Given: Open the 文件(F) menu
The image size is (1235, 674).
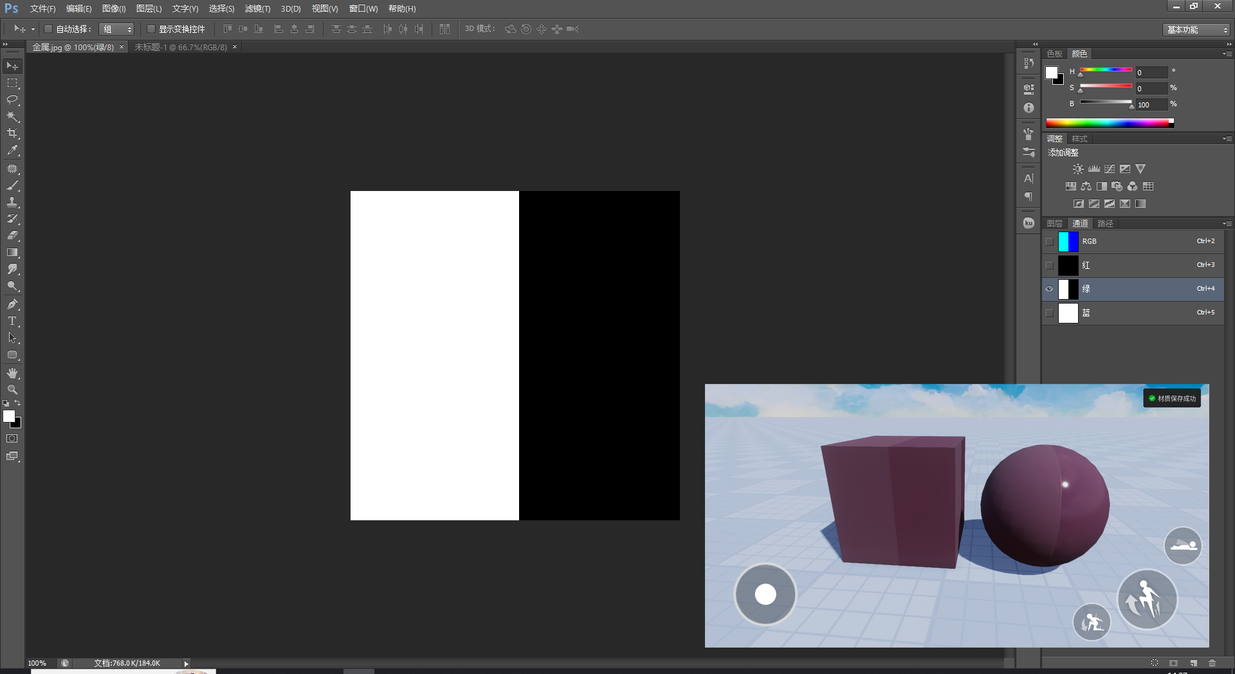Looking at the screenshot, I should (x=42, y=9).
